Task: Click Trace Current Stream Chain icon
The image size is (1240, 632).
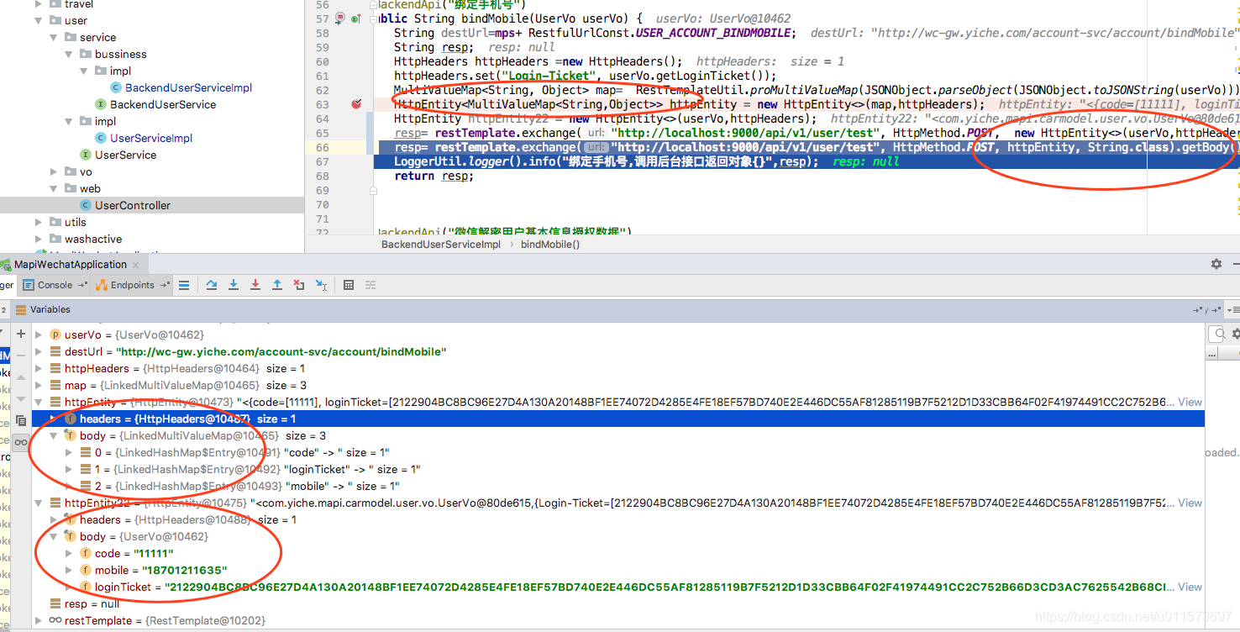Action: (370, 285)
